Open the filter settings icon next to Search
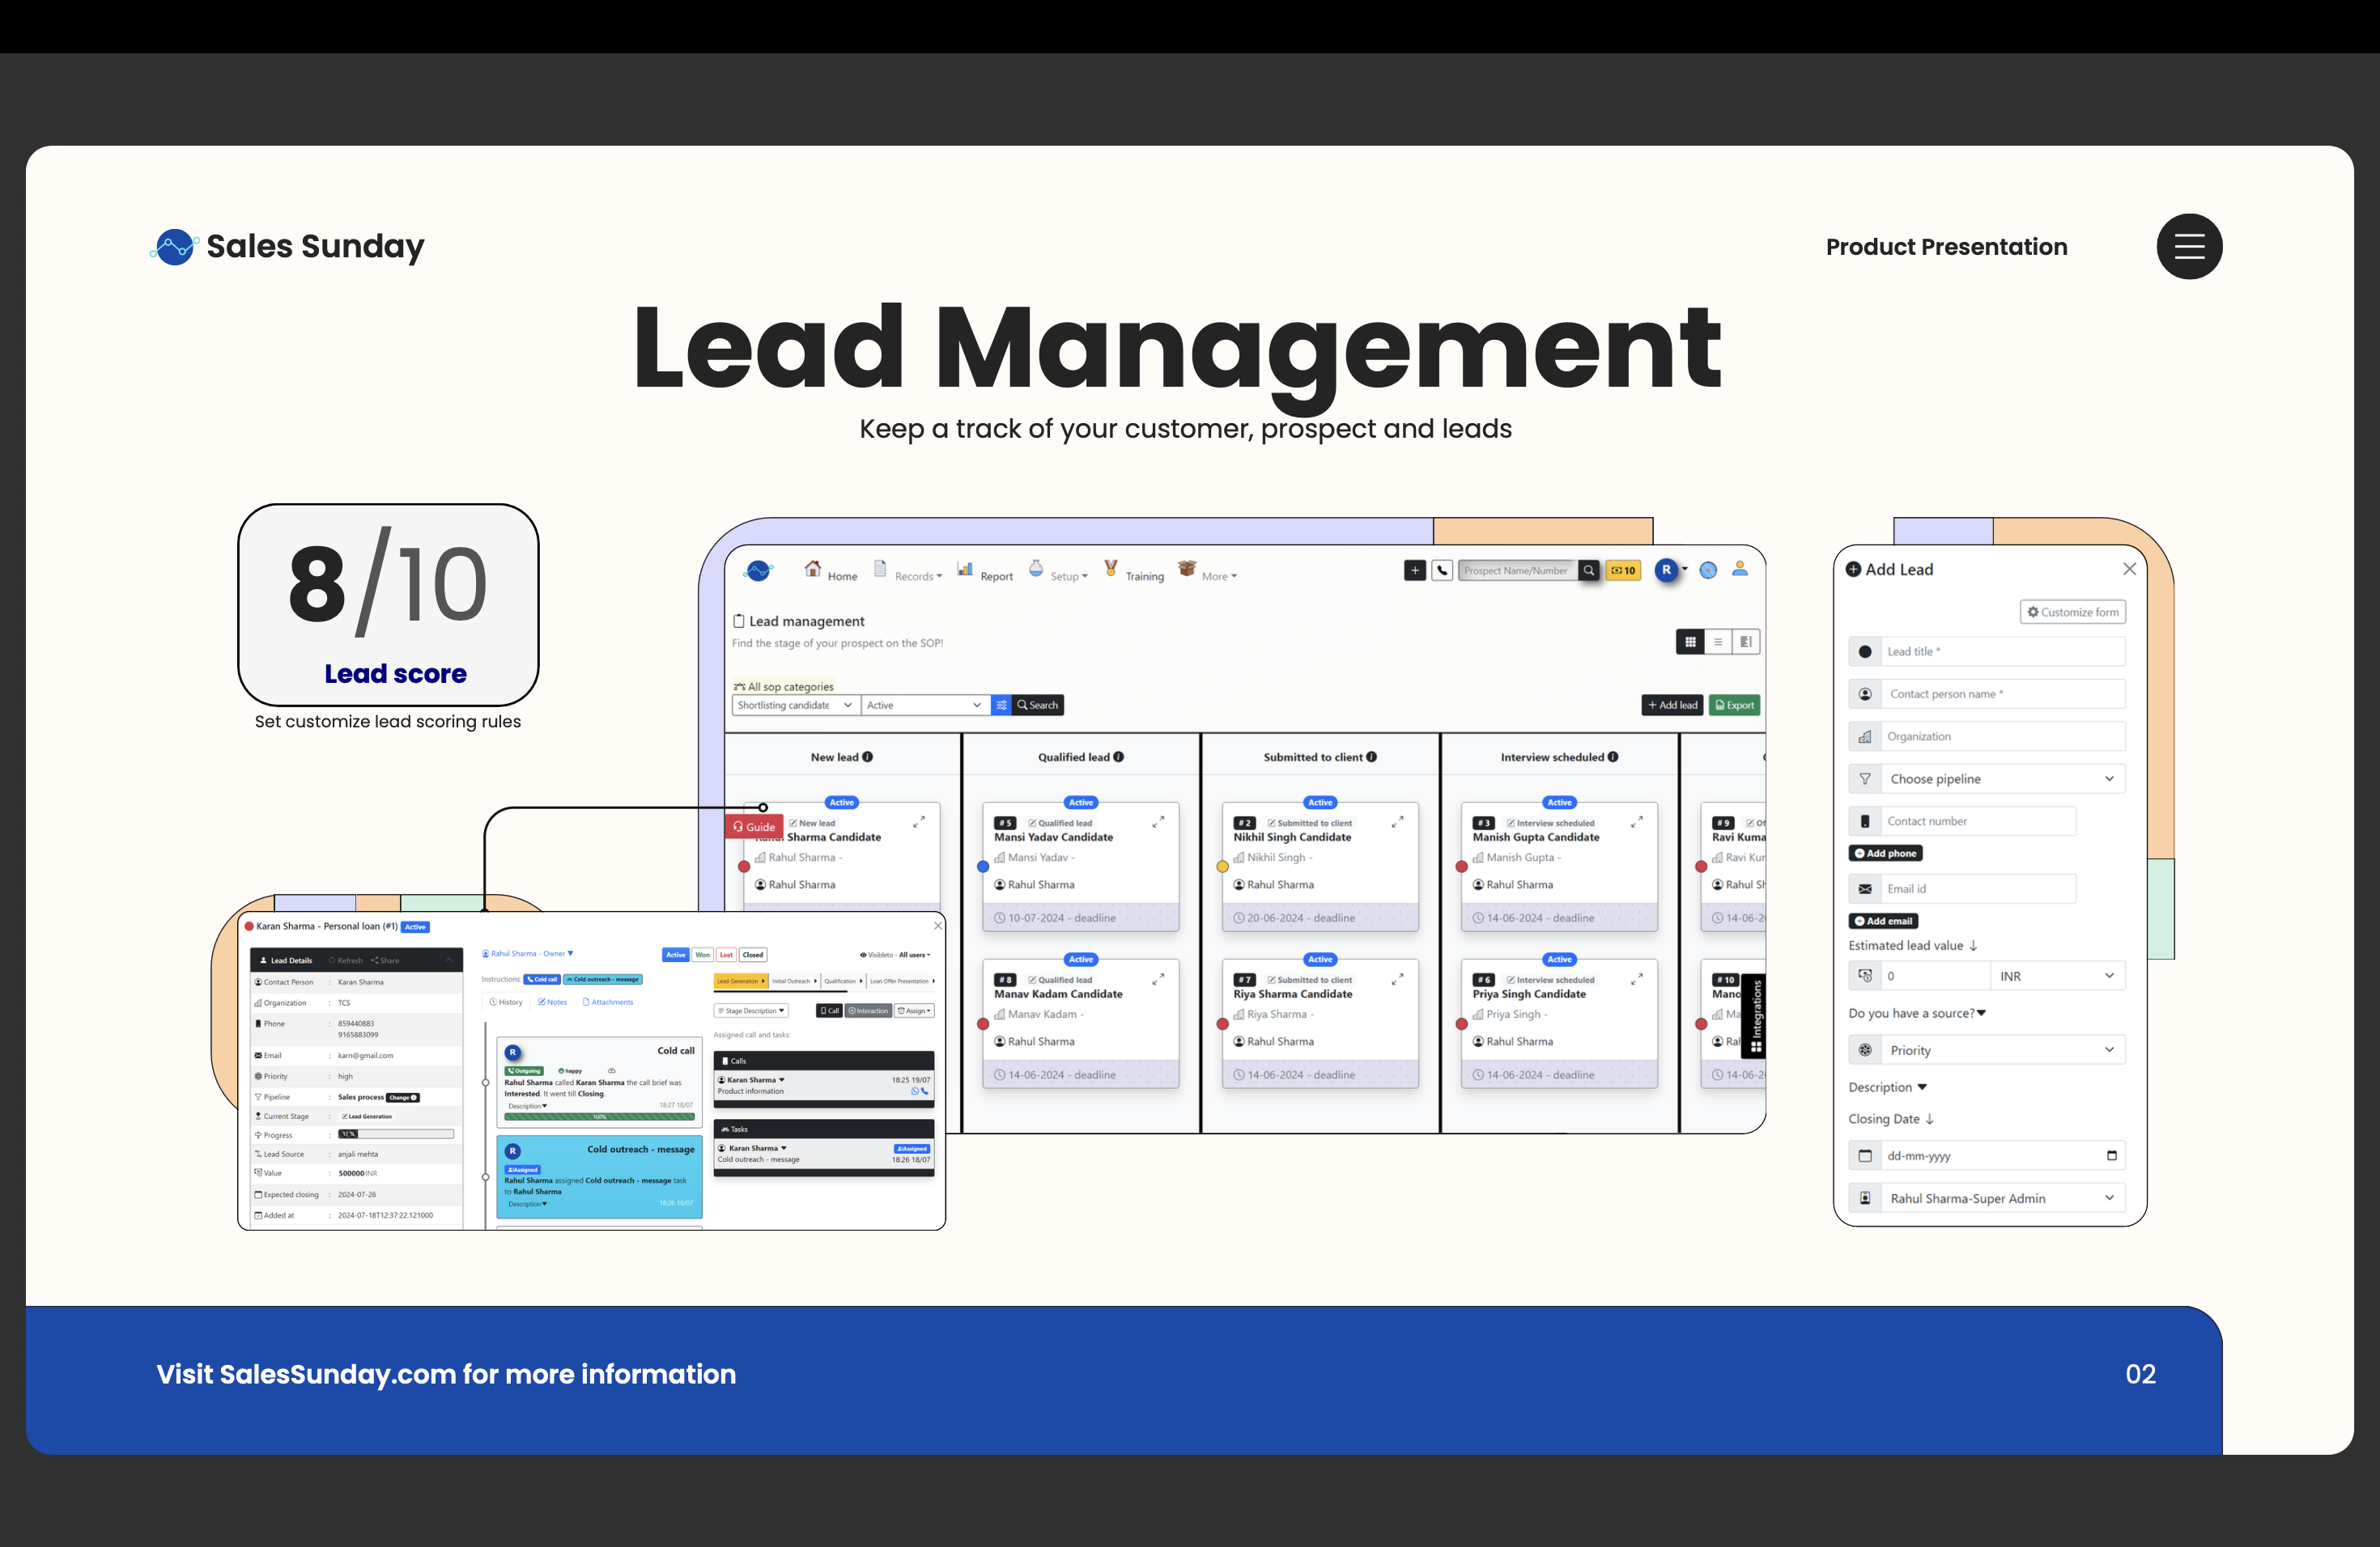This screenshot has width=2380, height=1547. (x=1001, y=705)
